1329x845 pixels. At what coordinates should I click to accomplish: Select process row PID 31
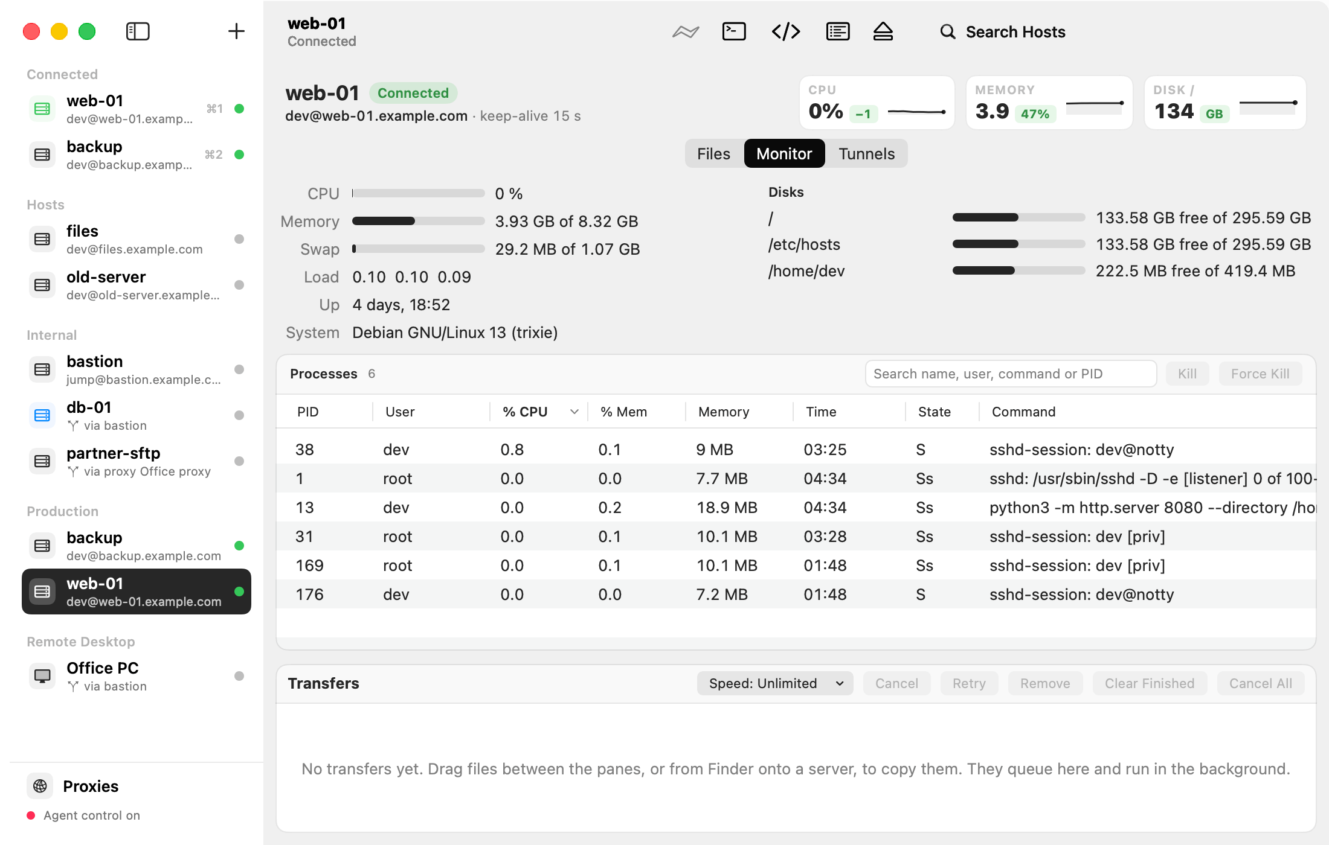[x=796, y=536]
